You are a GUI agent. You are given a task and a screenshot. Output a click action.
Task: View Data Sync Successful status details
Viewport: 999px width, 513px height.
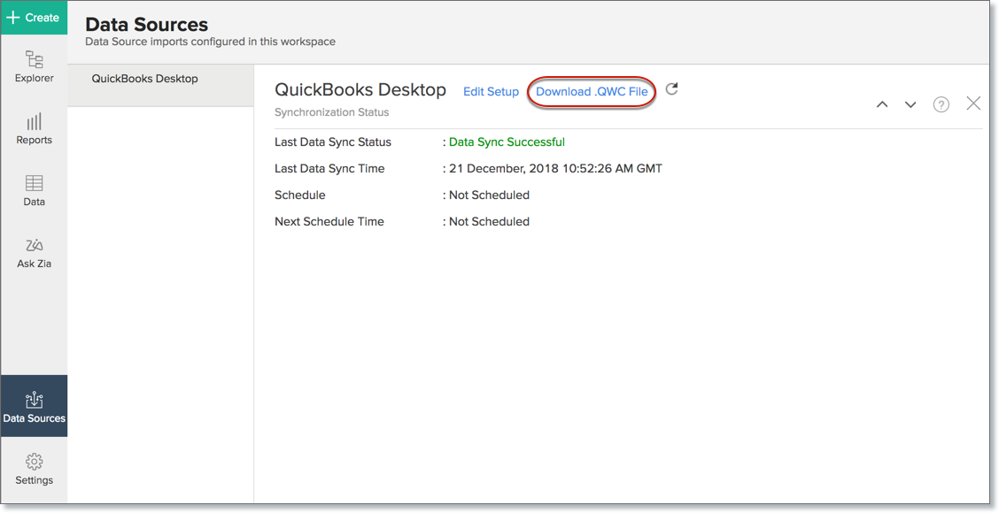[x=507, y=142]
